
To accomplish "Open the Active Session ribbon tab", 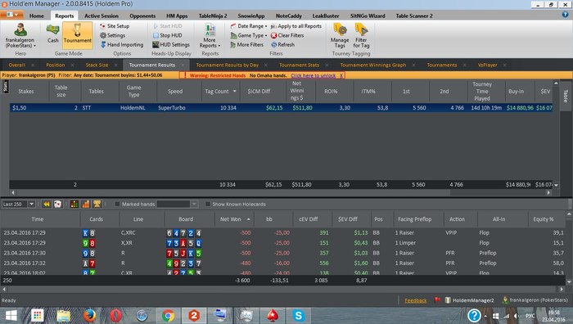I will 102,16.
